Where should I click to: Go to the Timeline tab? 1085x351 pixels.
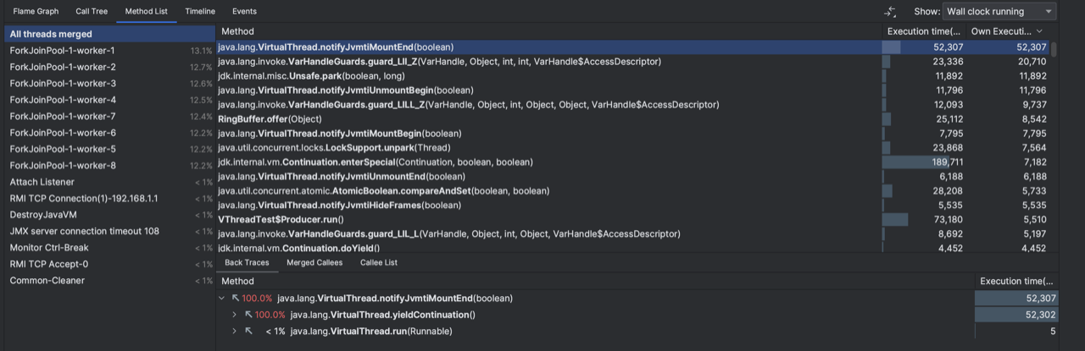(x=199, y=12)
